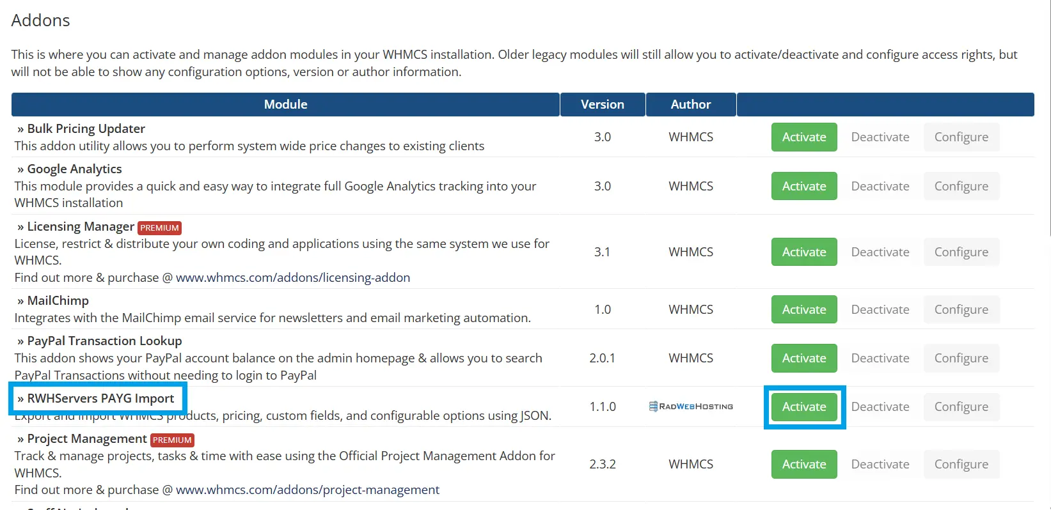The height and width of the screenshot is (510, 1051).
Task: Click version 1.1.0 in RWHServers row
Action: [603, 406]
